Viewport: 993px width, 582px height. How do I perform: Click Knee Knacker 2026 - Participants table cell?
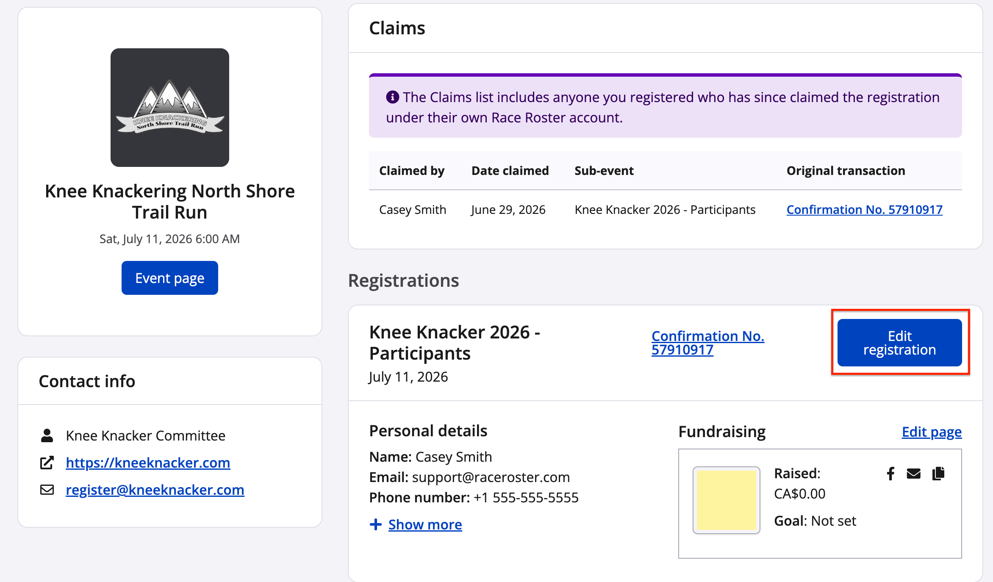click(x=665, y=210)
